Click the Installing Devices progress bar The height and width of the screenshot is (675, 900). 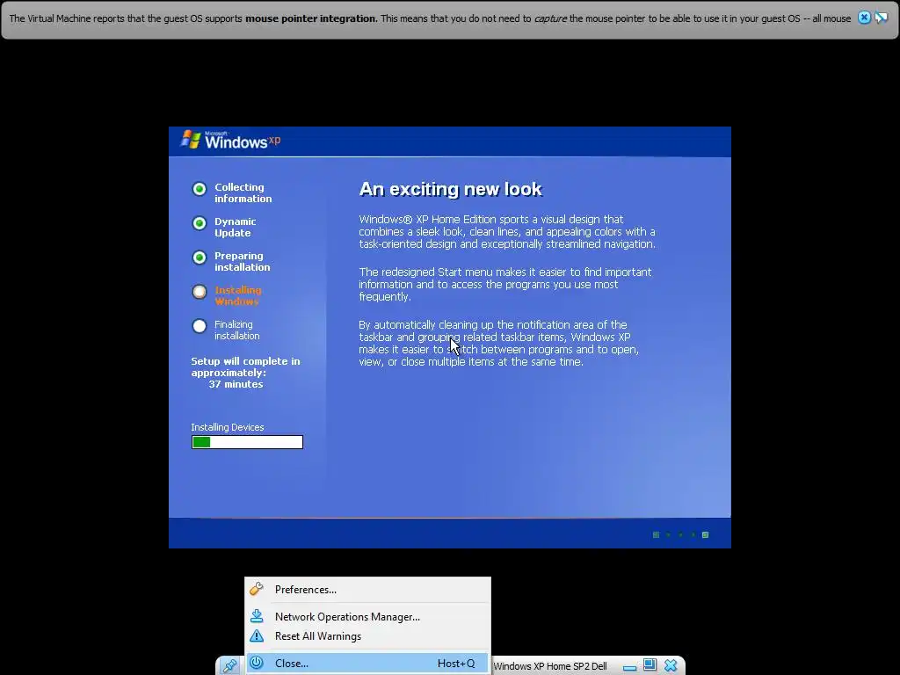coord(247,442)
